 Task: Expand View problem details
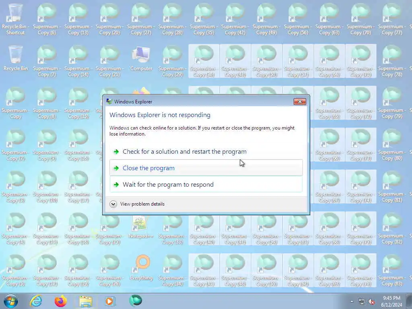tap(137, 204)
